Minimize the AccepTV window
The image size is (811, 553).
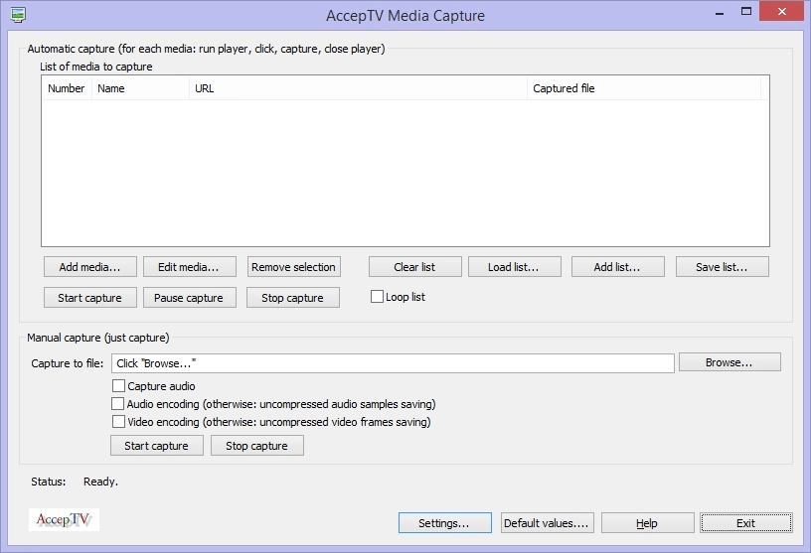(x=720, y=12)
